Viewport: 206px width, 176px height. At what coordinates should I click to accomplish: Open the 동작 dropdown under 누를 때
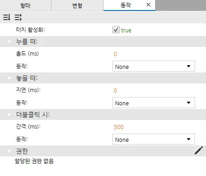click(x=153, y=66)
